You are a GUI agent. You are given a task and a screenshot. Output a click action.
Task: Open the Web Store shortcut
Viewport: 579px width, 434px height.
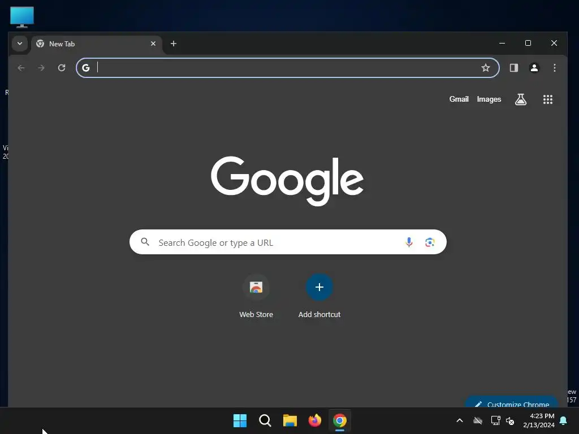point(256,296)
